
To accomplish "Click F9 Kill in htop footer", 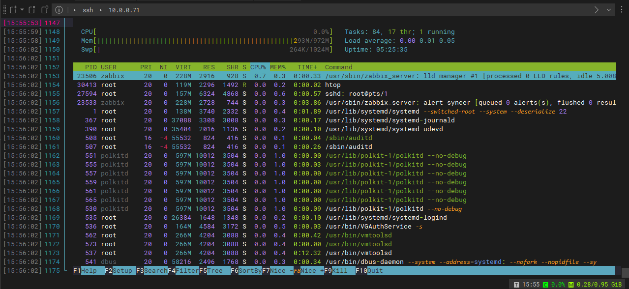I will tap(340, 271).
